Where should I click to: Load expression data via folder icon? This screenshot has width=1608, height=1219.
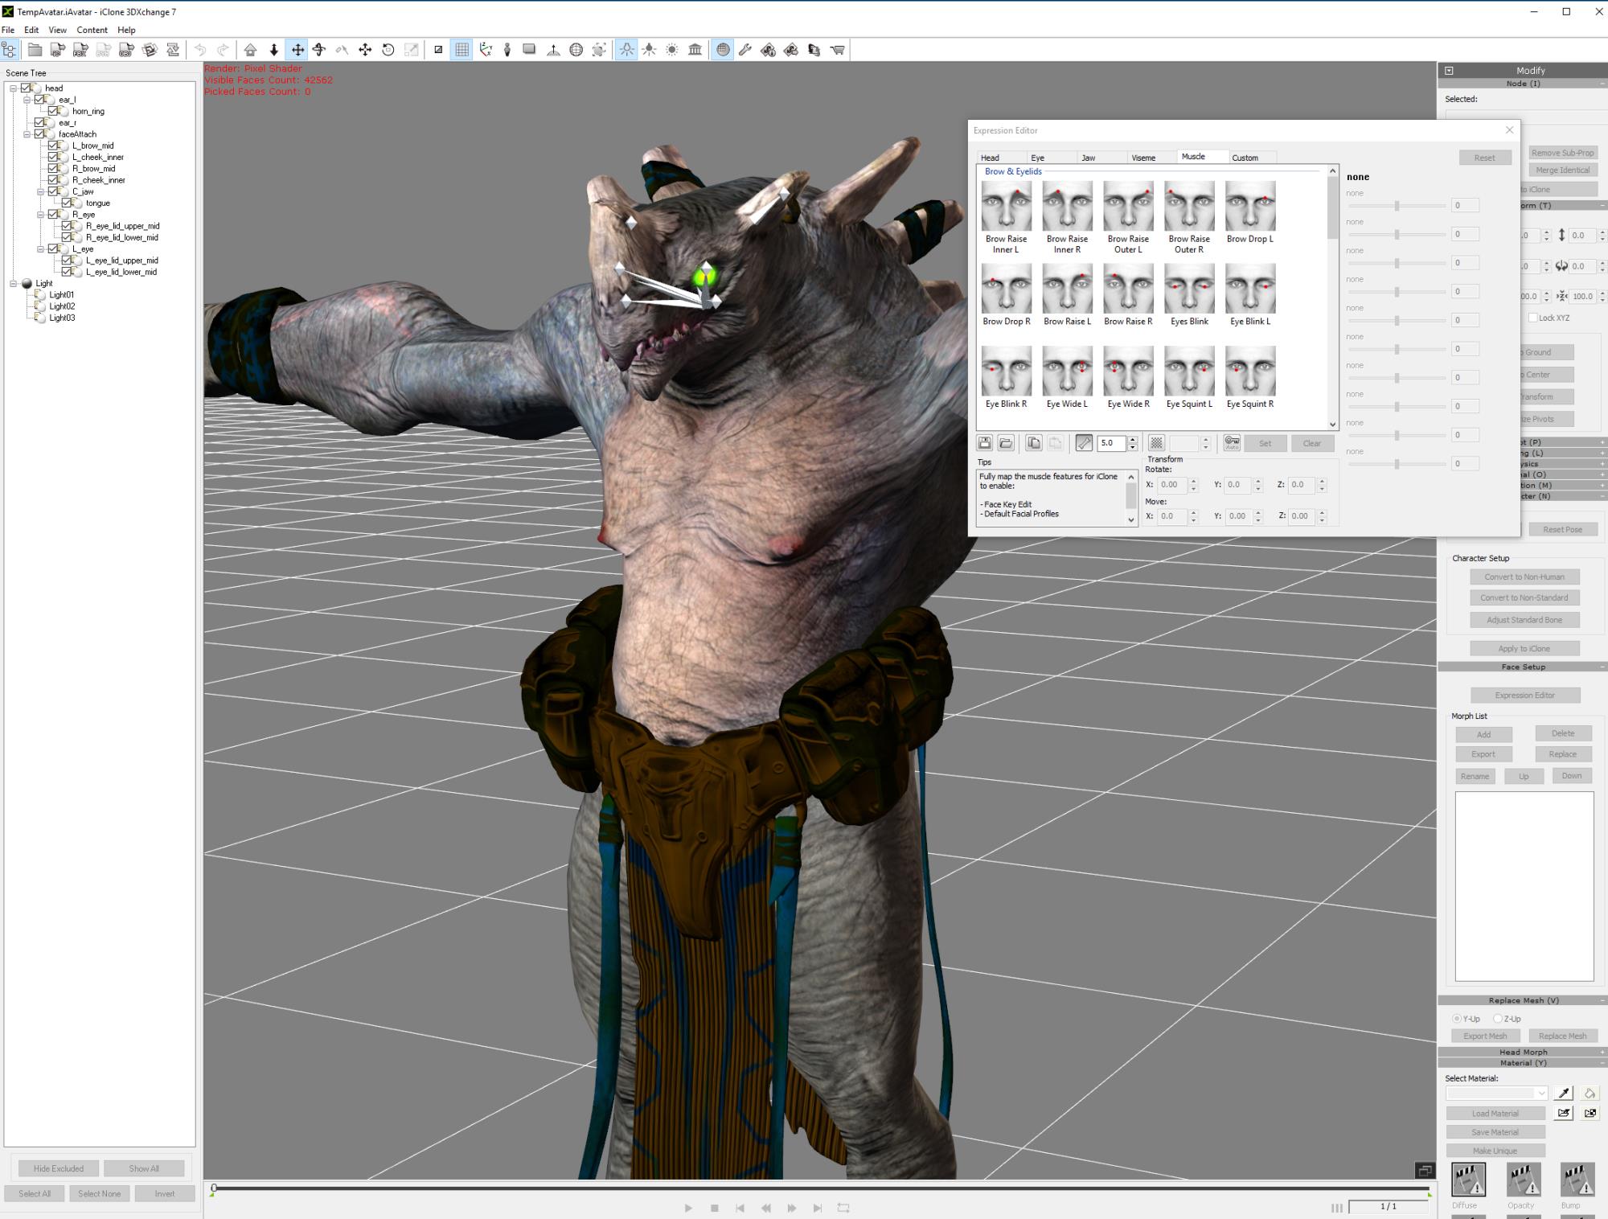(x=1006, y=443)
